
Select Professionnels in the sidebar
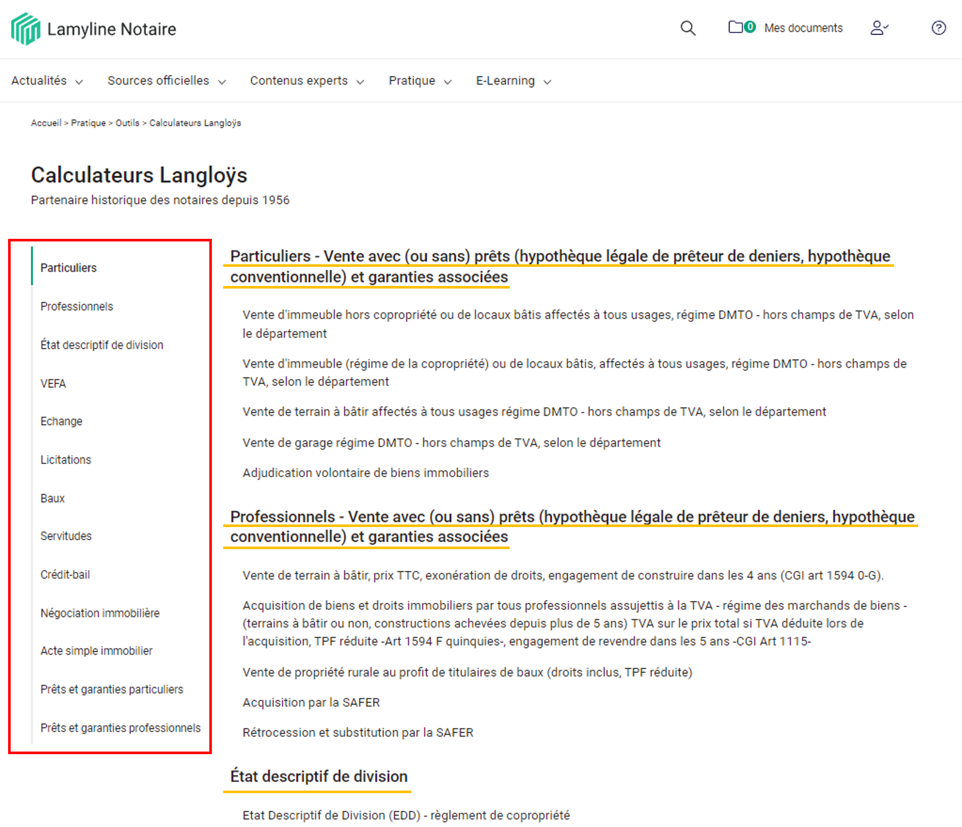pyautogui.click(x=77, y=306)
